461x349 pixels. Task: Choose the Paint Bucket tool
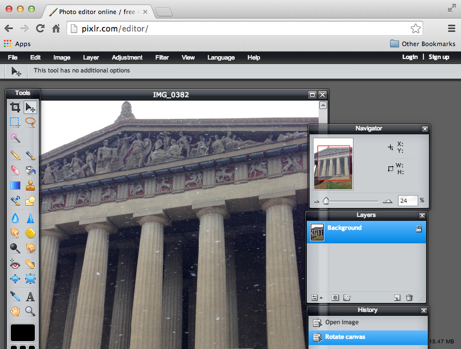pos(30,170)
